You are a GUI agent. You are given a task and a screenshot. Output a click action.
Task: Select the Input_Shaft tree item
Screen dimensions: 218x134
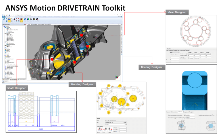tap(10, 31)
